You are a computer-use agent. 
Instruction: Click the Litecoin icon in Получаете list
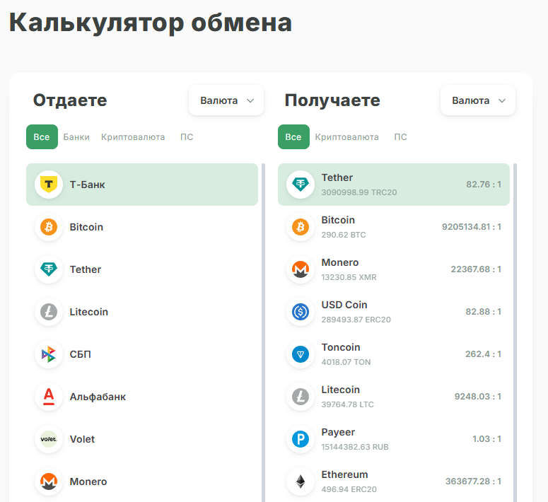coord(301,397)
